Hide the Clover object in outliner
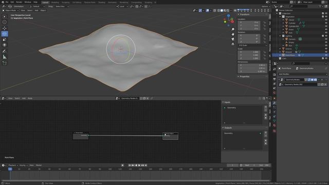Image resolution: width=329 pixels, height=185 pixels. 326,20
